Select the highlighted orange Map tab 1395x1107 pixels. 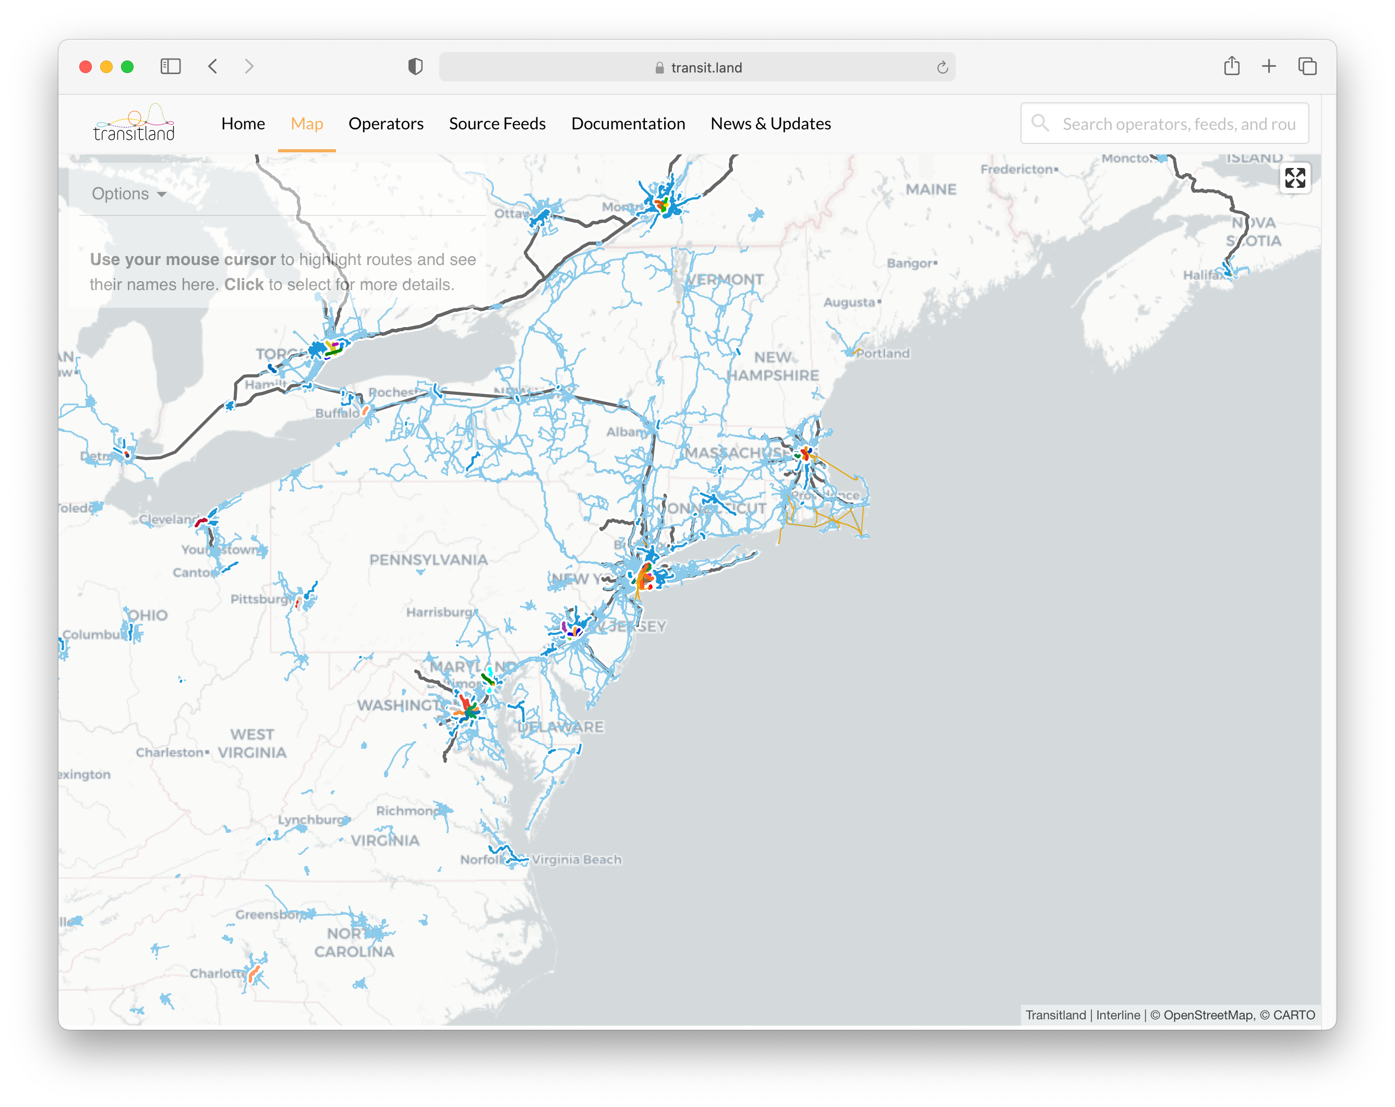(x=306, y=124)
